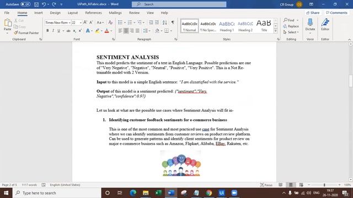353x198 pixels.
Task: Toggle Underline formatting
Action: point(59,31)
